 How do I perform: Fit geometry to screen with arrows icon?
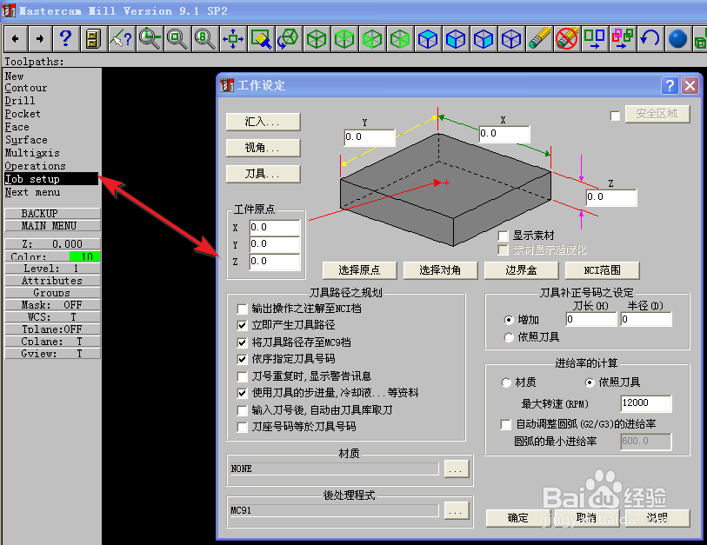point(233,39)
